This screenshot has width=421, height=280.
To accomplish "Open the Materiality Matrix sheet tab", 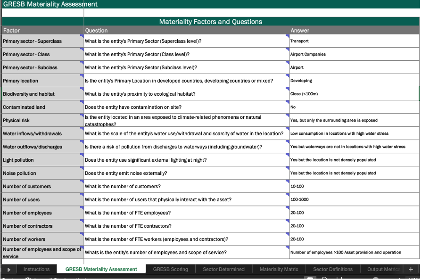I will (x=279, y=269).
